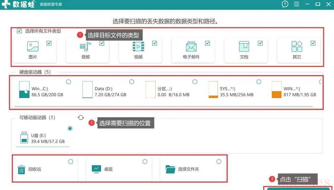Click the 817 MB/1.95 GB text
The height and width of the screenshot is (190, 334).
click(300, 95)
